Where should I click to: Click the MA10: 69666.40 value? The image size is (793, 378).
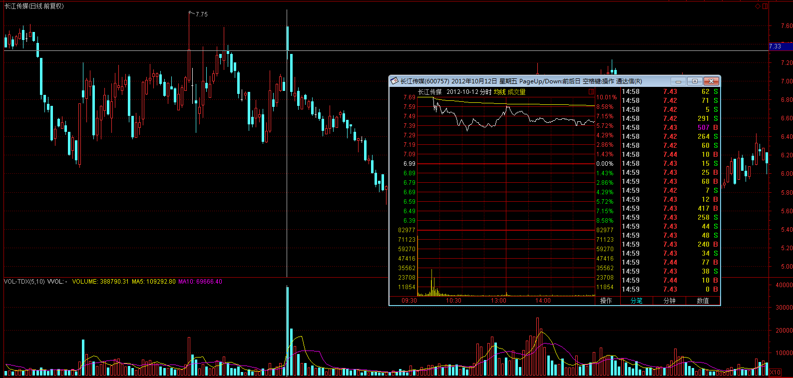200,282
